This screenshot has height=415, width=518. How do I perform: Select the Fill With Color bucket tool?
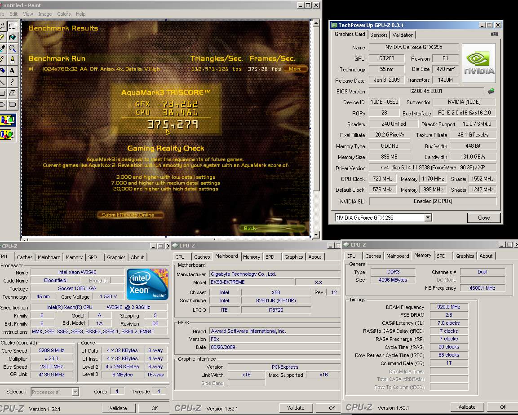tap(13, 37)
